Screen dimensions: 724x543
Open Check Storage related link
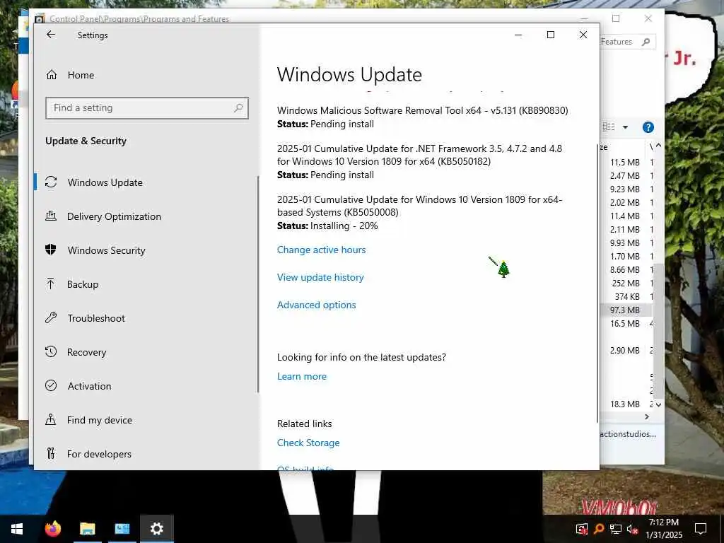[x=308, y=443]
